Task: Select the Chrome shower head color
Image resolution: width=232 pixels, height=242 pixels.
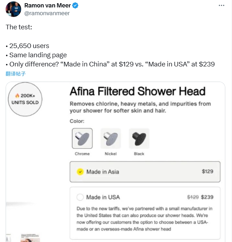Action: (82, 138)
